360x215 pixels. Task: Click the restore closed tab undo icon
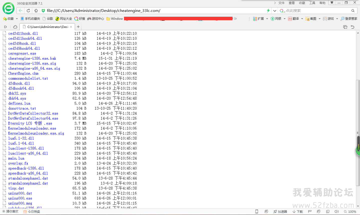[352, 27]
